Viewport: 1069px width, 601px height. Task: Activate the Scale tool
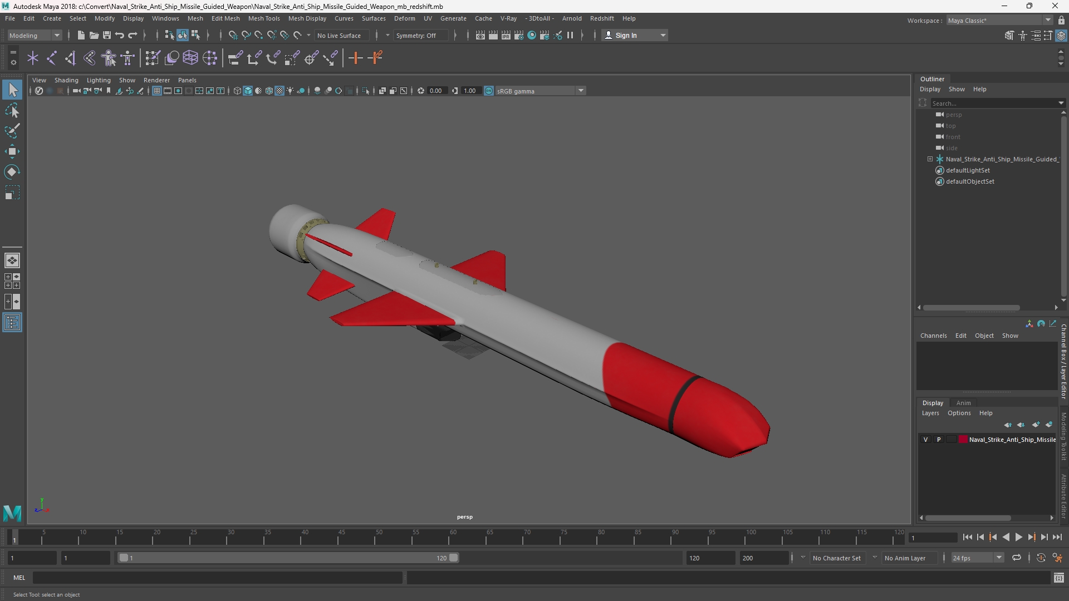tap(12, 193)
